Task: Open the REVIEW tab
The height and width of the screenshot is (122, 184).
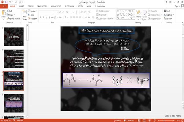Action: click(80, 6)
